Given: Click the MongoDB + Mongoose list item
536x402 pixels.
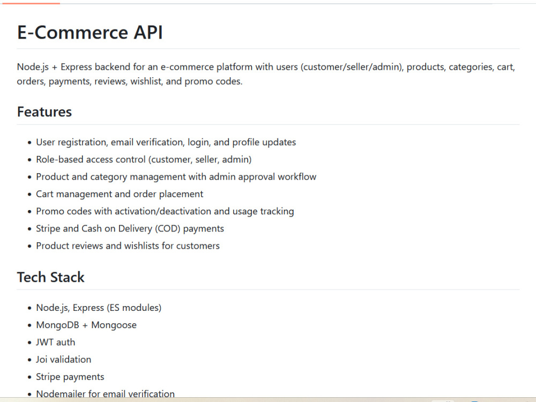Looking at the screenshot, I should point(86,325).
